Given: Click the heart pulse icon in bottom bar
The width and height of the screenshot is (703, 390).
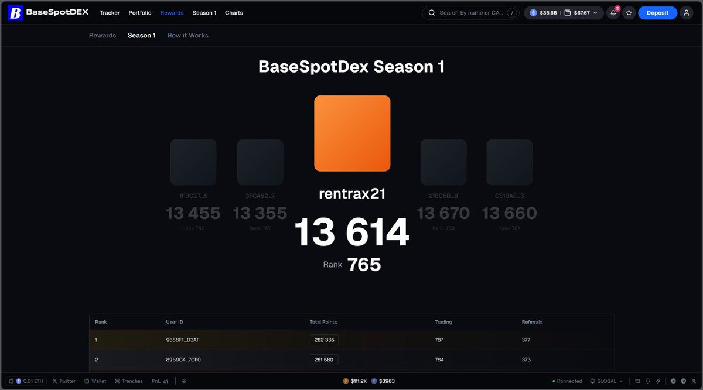Looking at the screenshot, I should coord(184,381).
